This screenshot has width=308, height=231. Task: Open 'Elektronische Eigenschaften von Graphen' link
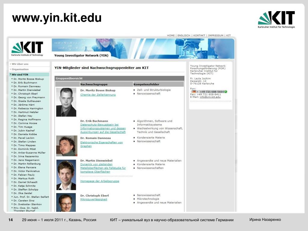tap(101, 144)
